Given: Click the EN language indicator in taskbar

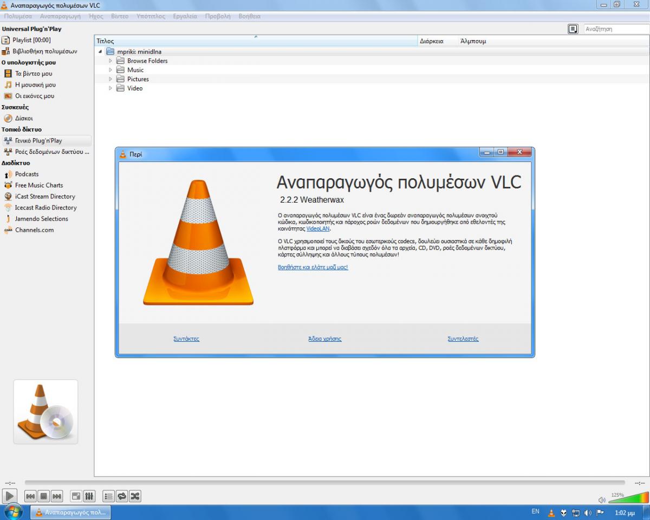Looking at the screenshot, I should point(536,511).
